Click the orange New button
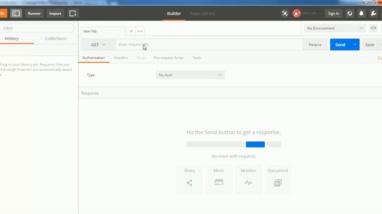This screenshot has width=382, height=214. tap(3, 13)
